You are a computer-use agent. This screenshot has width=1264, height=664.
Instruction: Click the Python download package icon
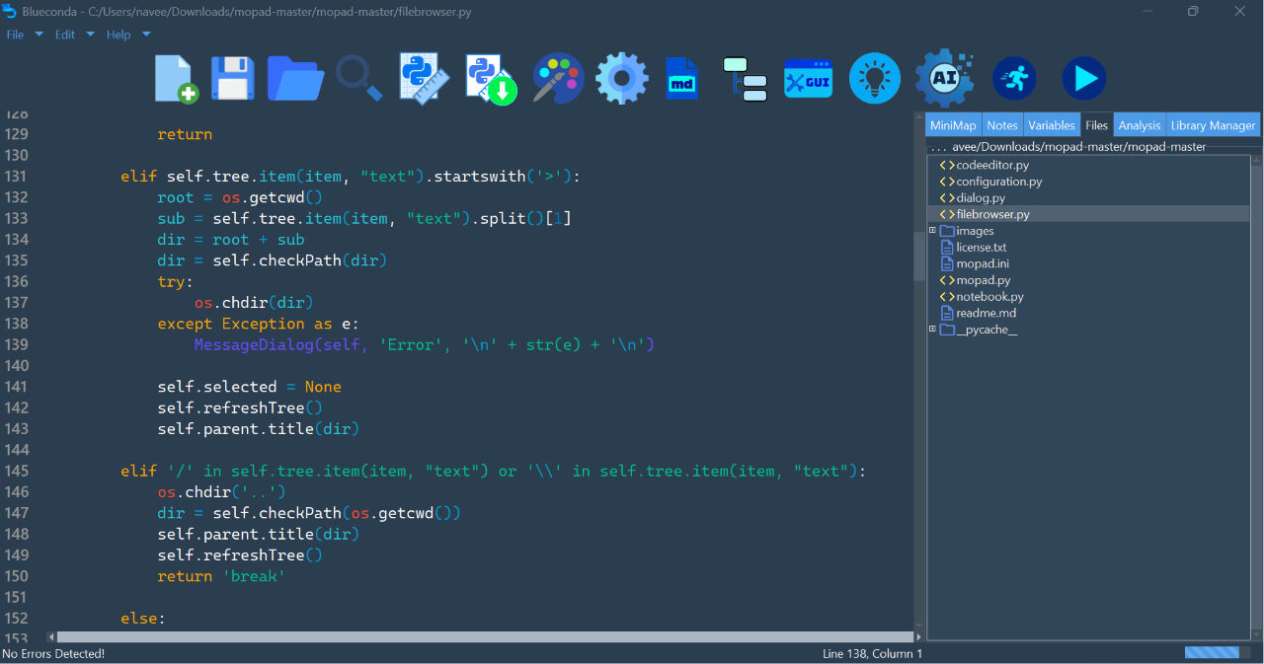click(492, 79)
